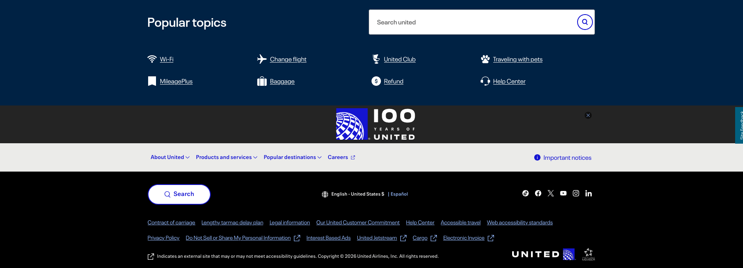Open United's Facebook page icon
The height and width of the screenshot is (268, 743).
pyautogui.click(x=538, y=193)
